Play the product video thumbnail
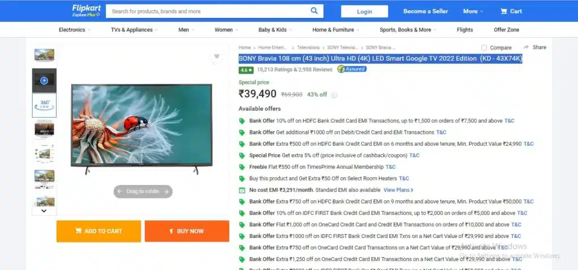Screen dimensions: 578x270 [x=44, y=80]
